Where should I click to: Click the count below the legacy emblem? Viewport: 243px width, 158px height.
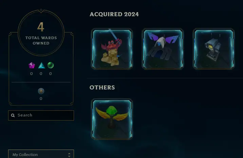click(x=41, y=99)
